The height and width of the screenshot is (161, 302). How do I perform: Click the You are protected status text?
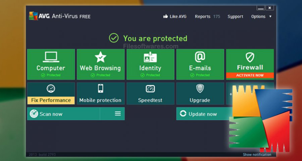155,39
